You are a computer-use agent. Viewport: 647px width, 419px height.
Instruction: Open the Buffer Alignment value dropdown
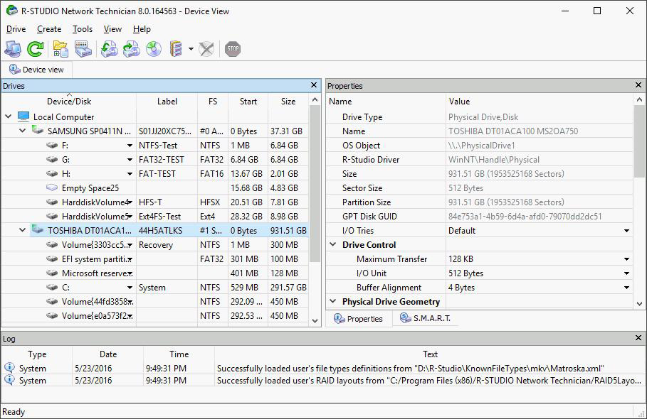pos(626,288)
